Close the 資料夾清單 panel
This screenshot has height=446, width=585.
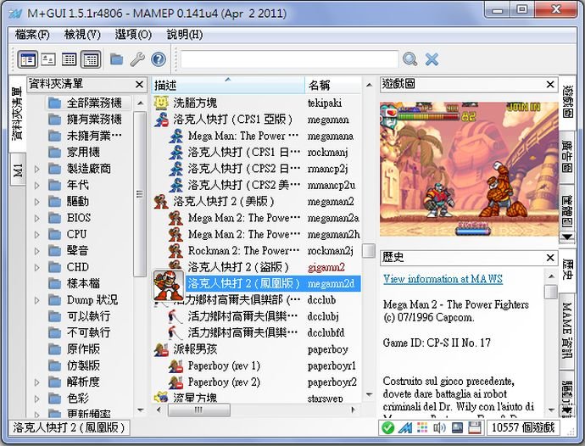click(139, 85)
